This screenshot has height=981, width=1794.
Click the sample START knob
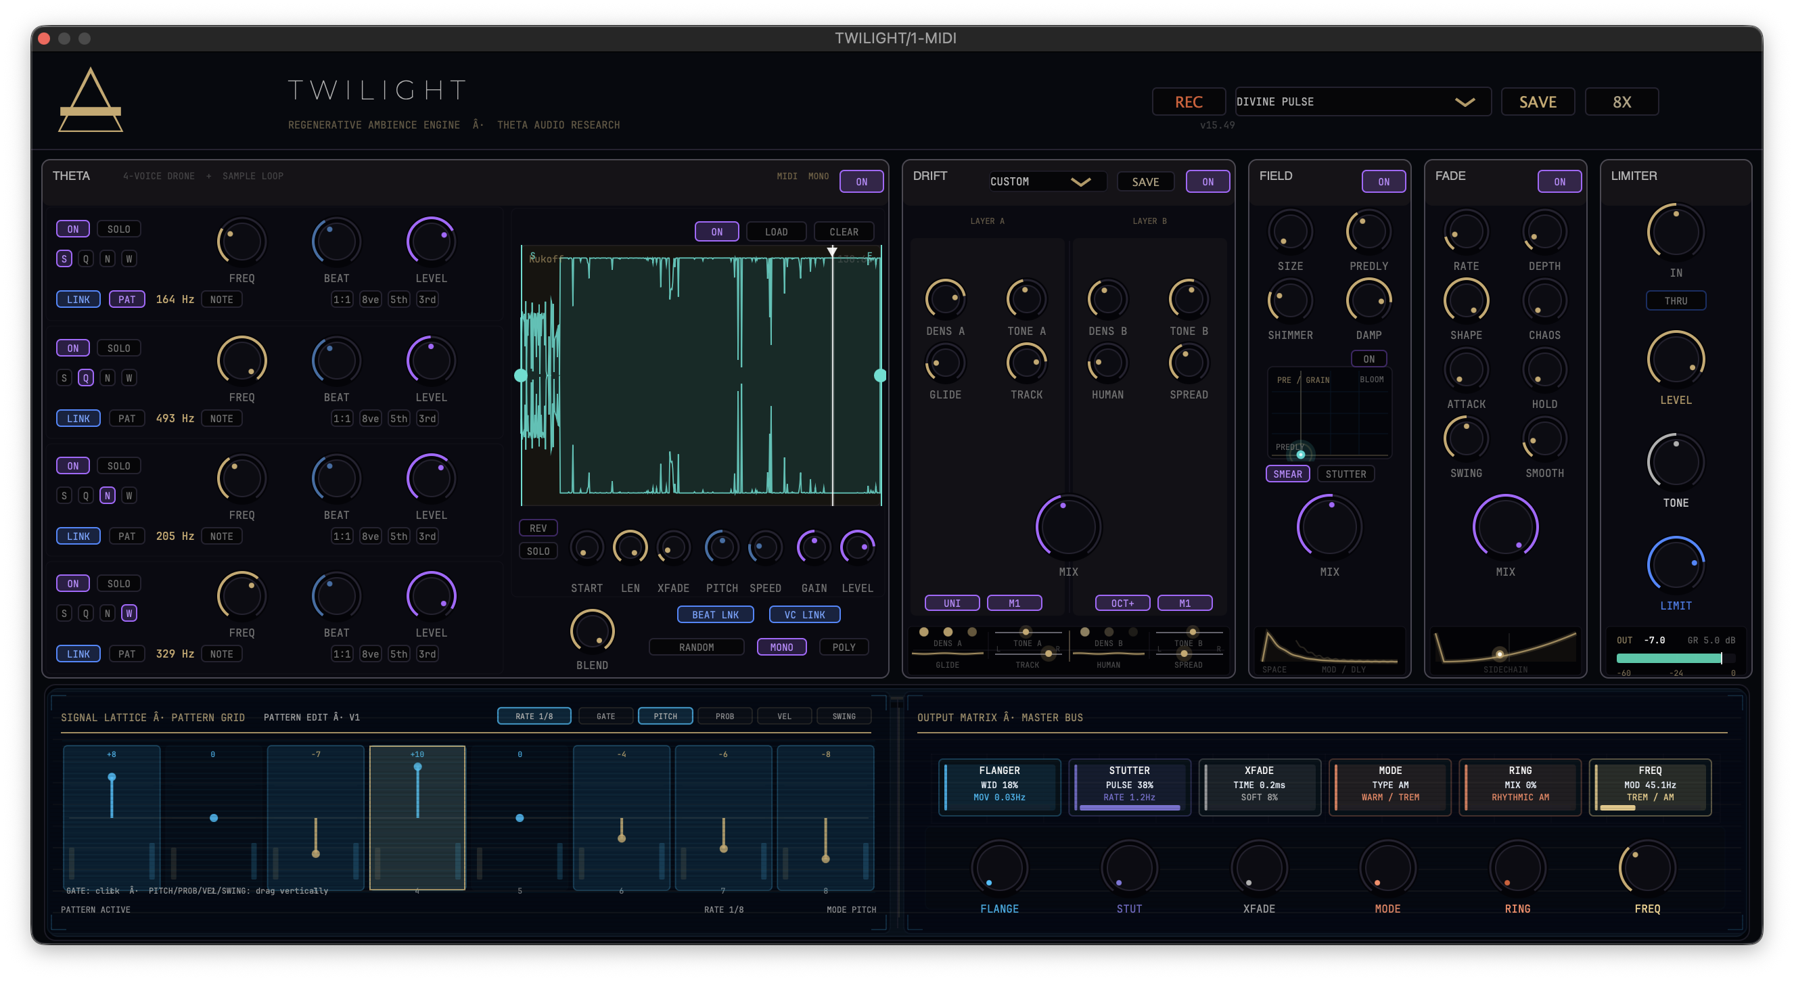(x=586, y=547)
